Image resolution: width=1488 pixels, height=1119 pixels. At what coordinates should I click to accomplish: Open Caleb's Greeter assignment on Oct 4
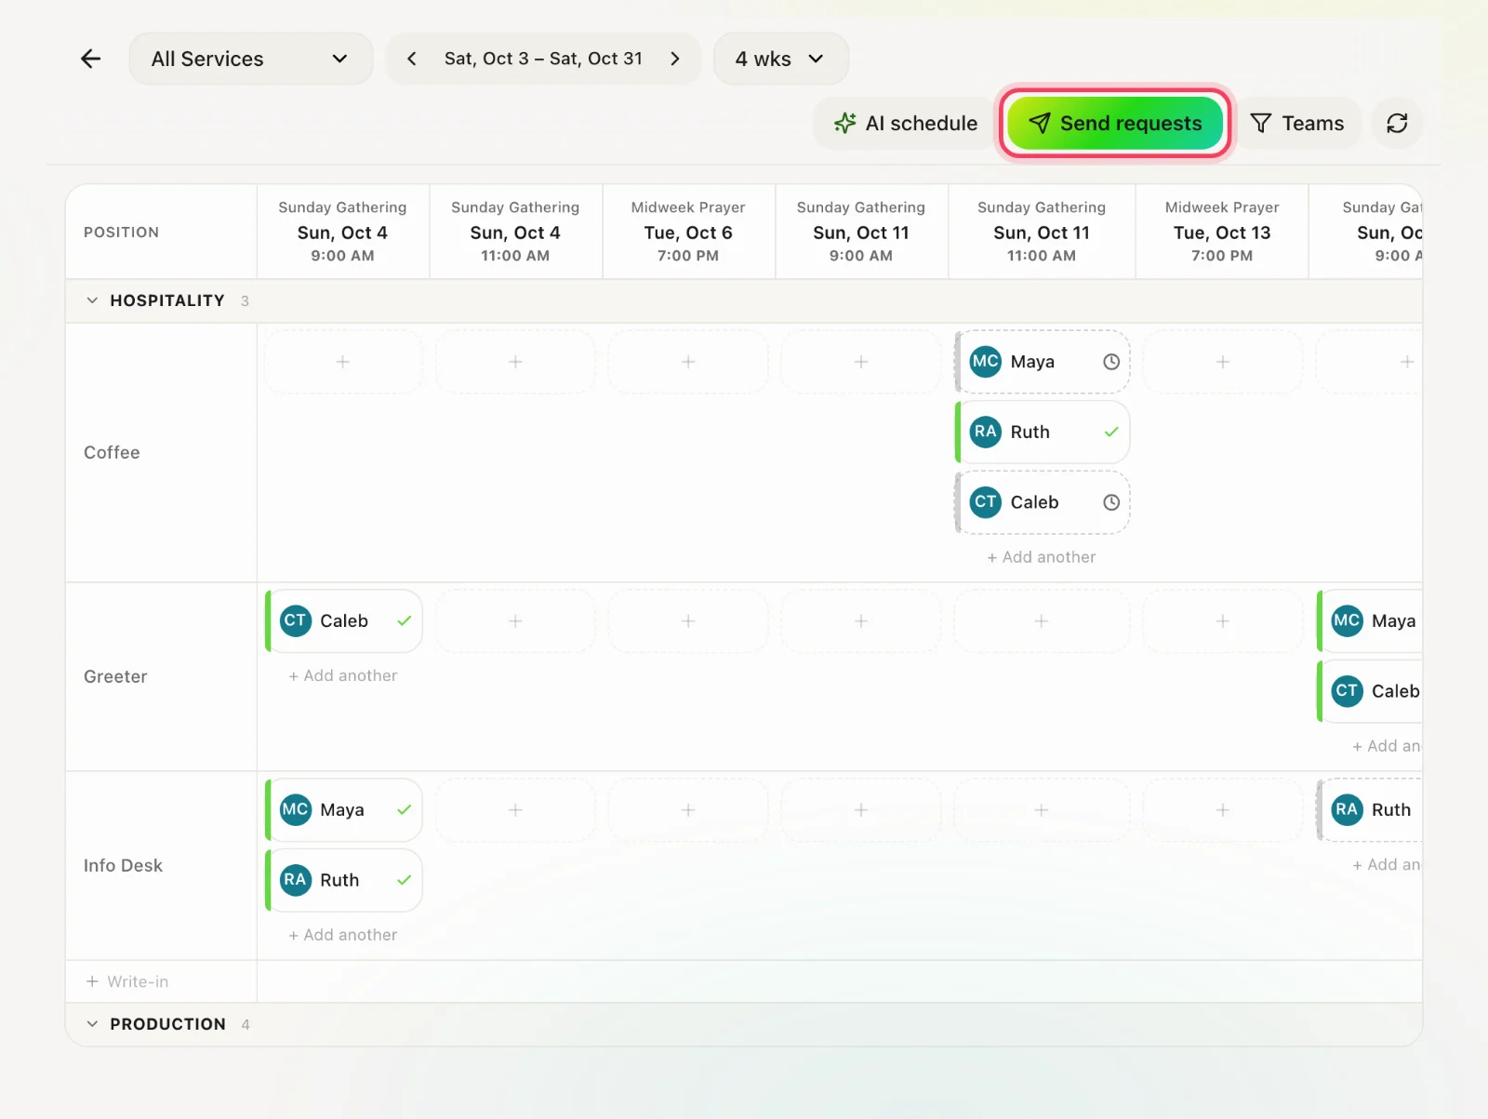click(343, 620)
